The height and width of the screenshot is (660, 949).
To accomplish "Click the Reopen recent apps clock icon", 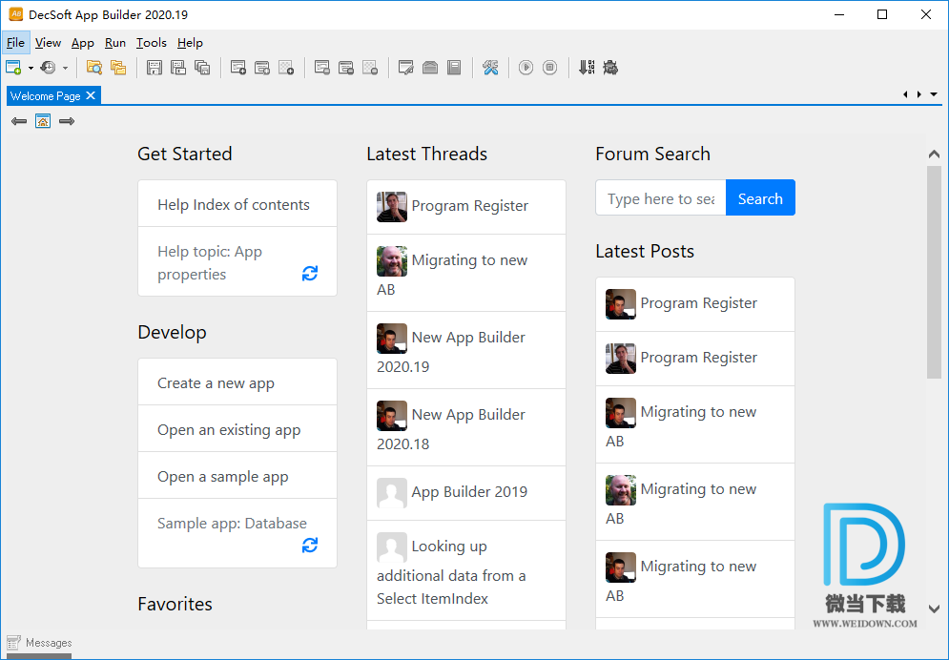I will click(x=48, y=67).
